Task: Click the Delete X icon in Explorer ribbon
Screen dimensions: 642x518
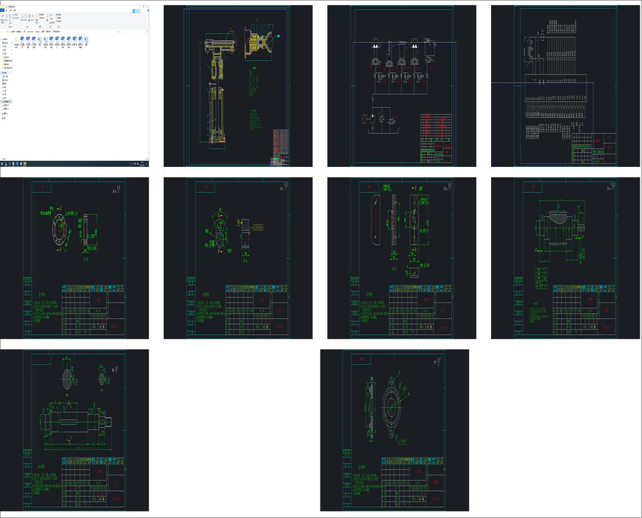Action: click(x=29, y=16)
